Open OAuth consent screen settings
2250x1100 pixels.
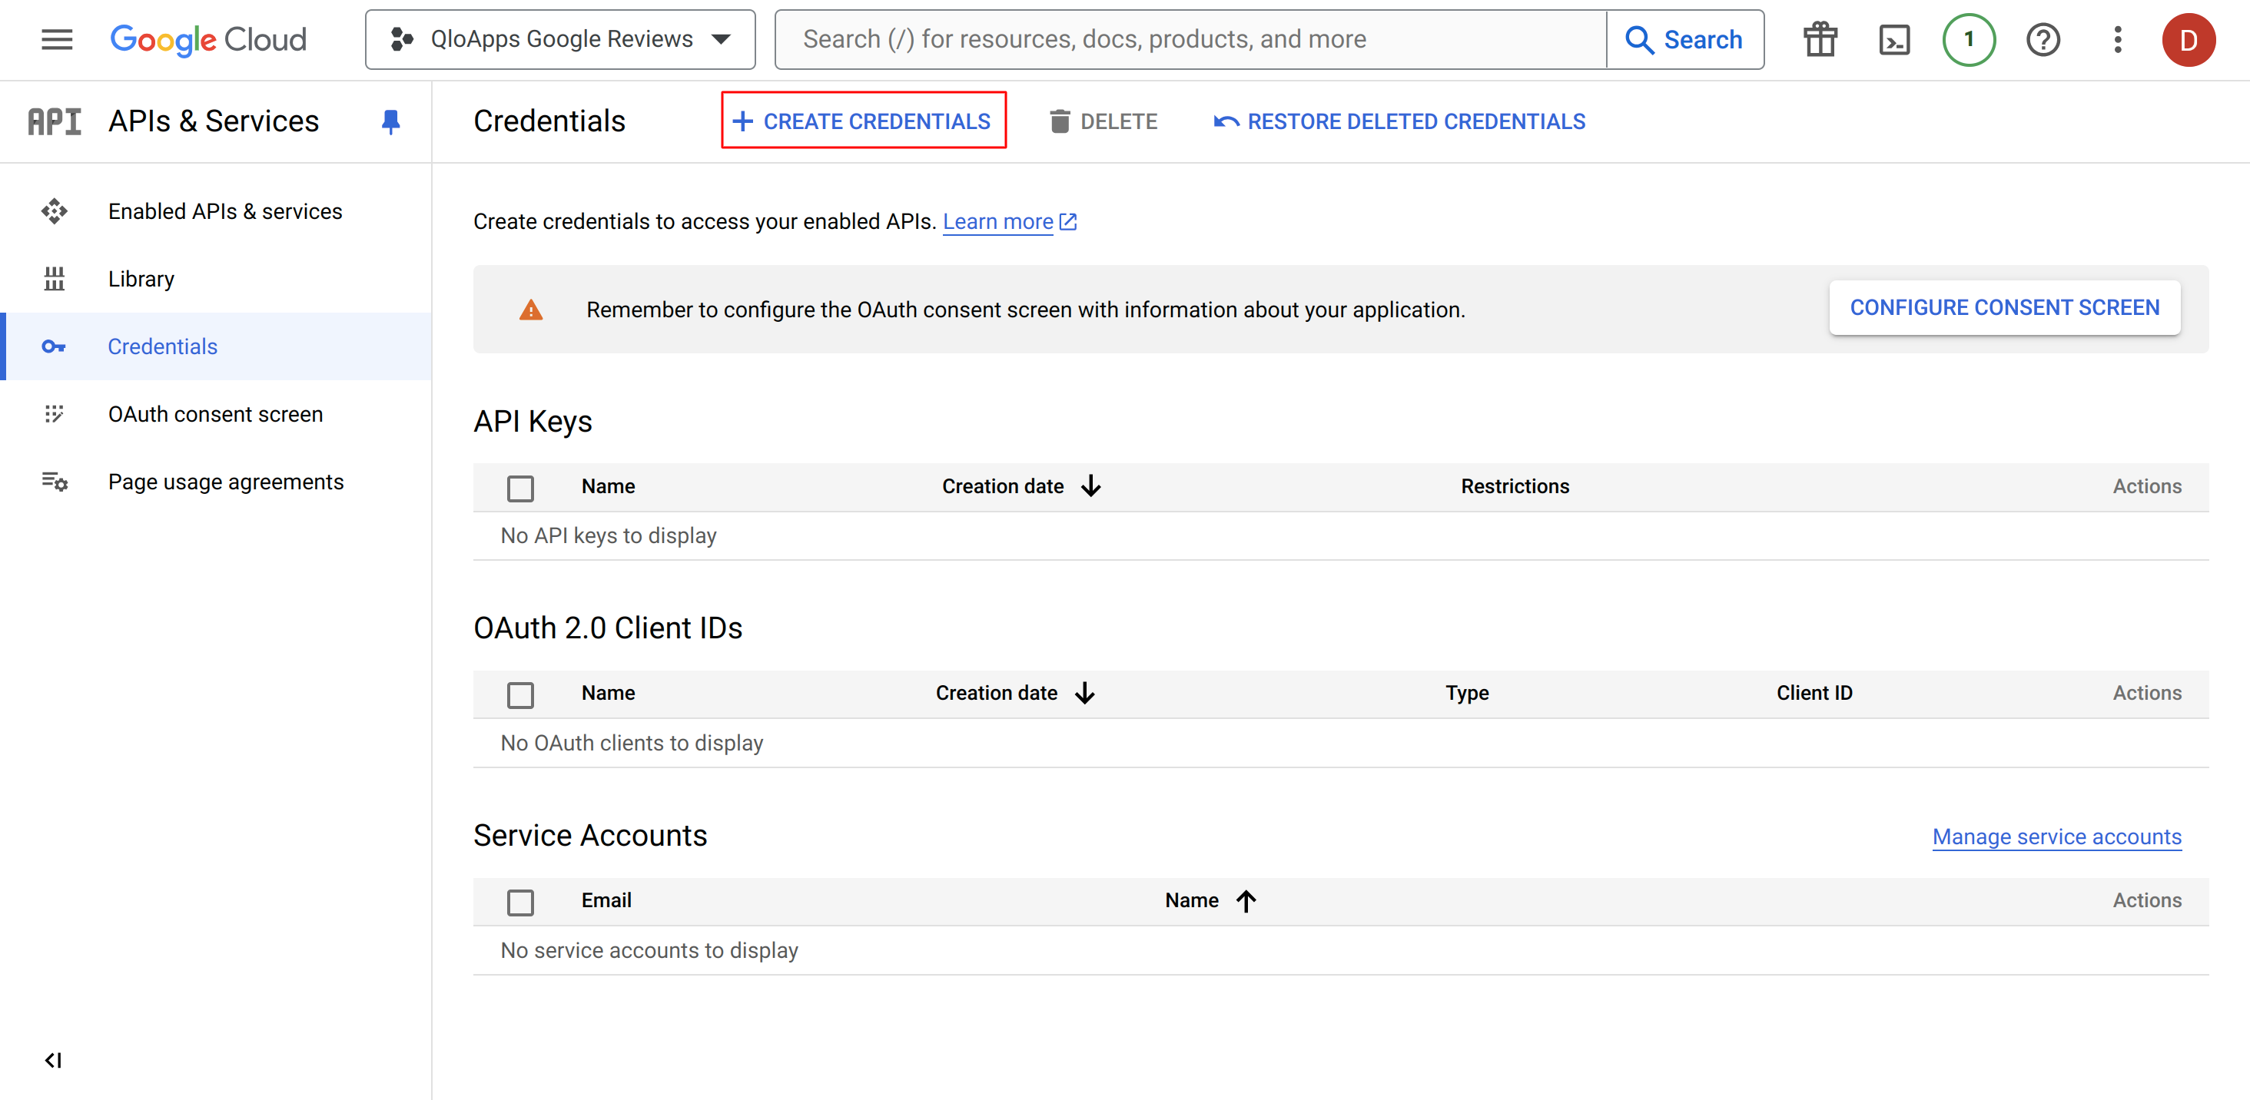pos(215,415)
